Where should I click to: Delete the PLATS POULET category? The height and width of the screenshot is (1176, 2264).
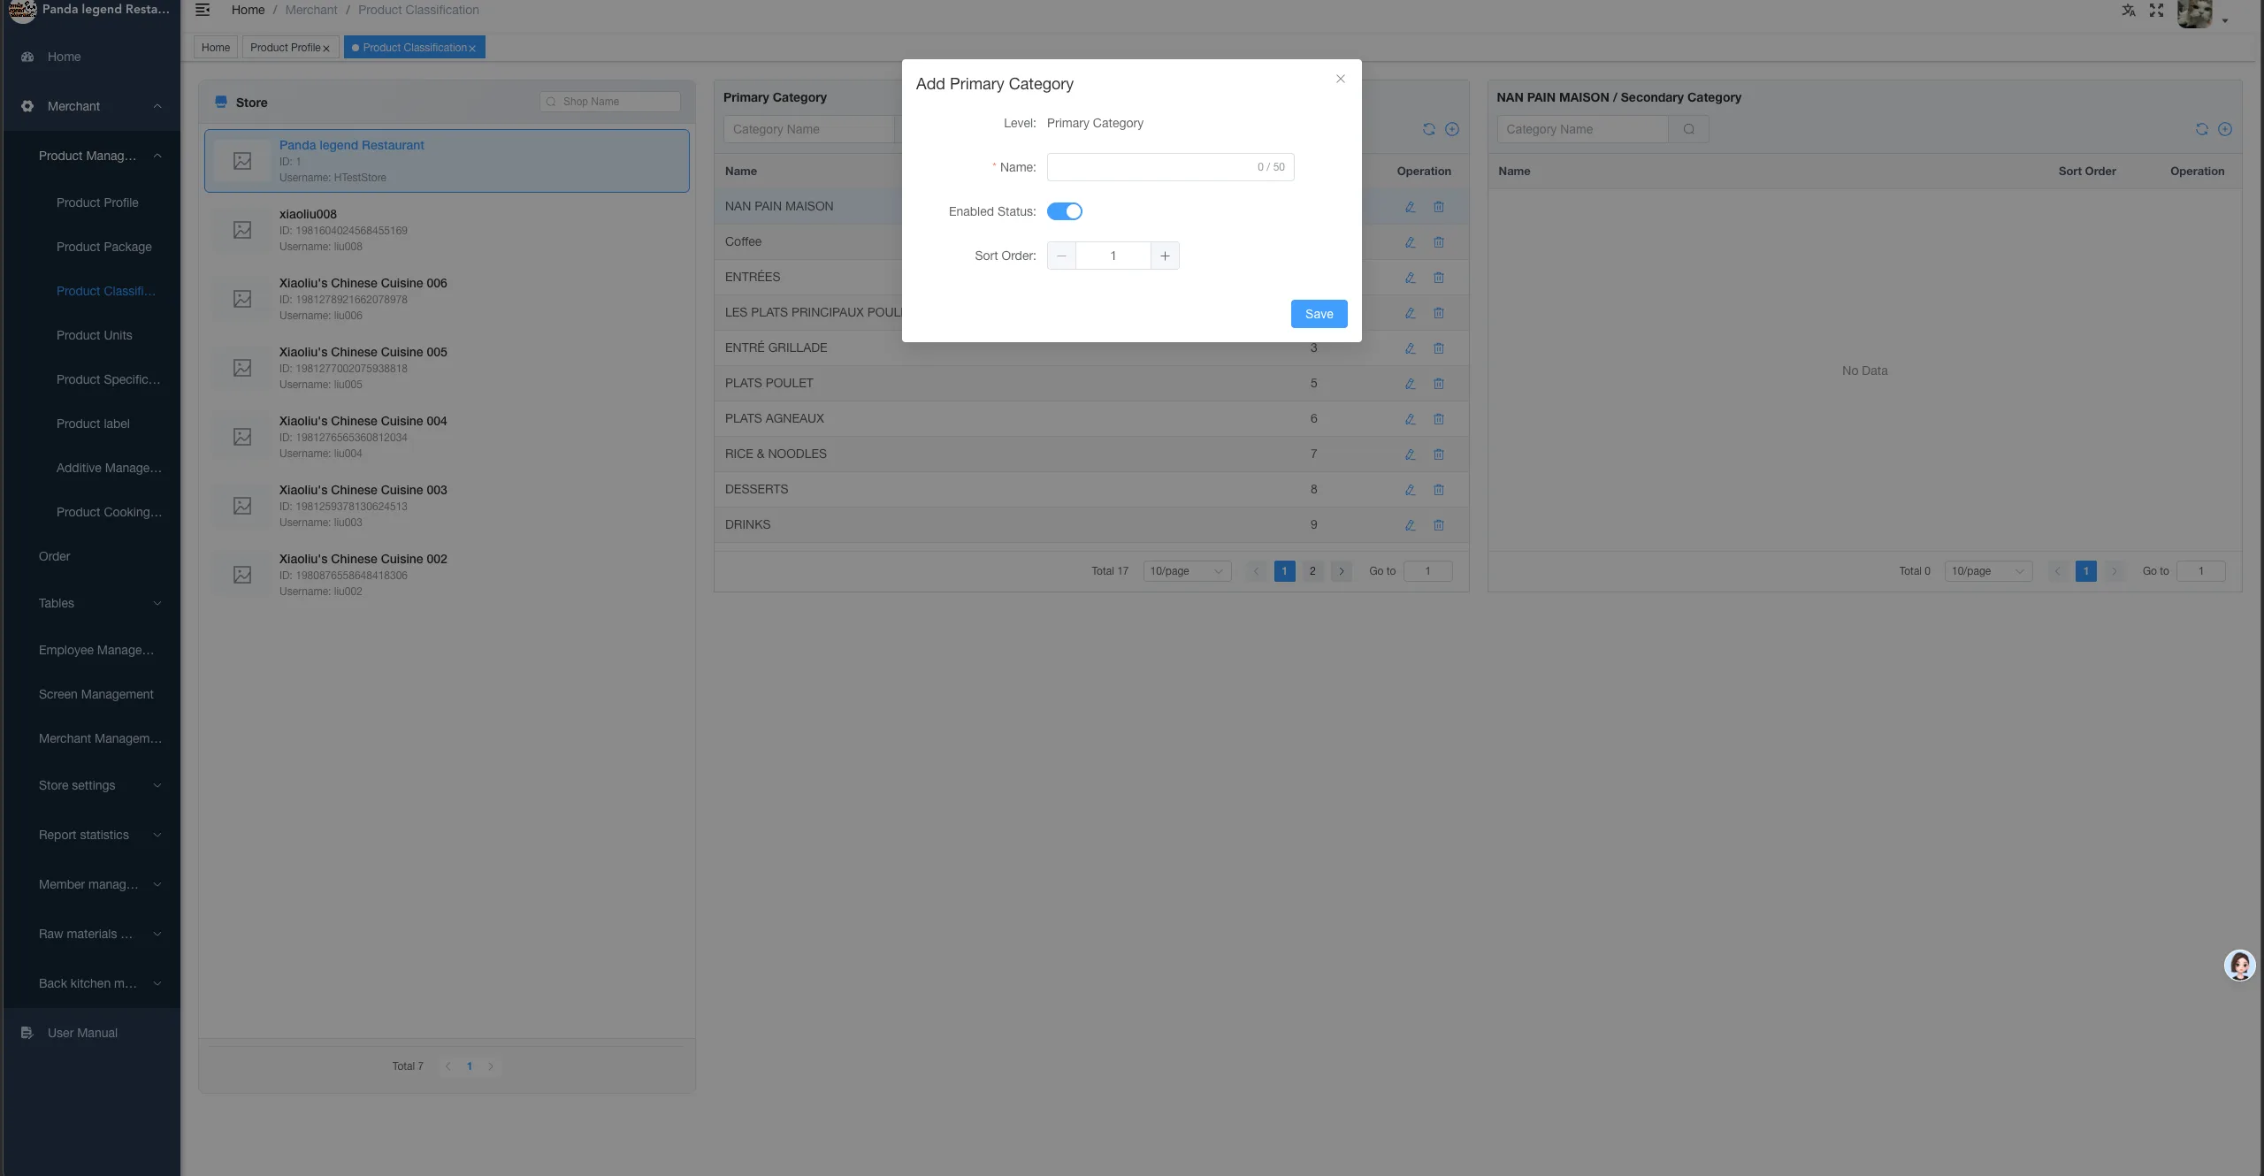(1439, 384)
